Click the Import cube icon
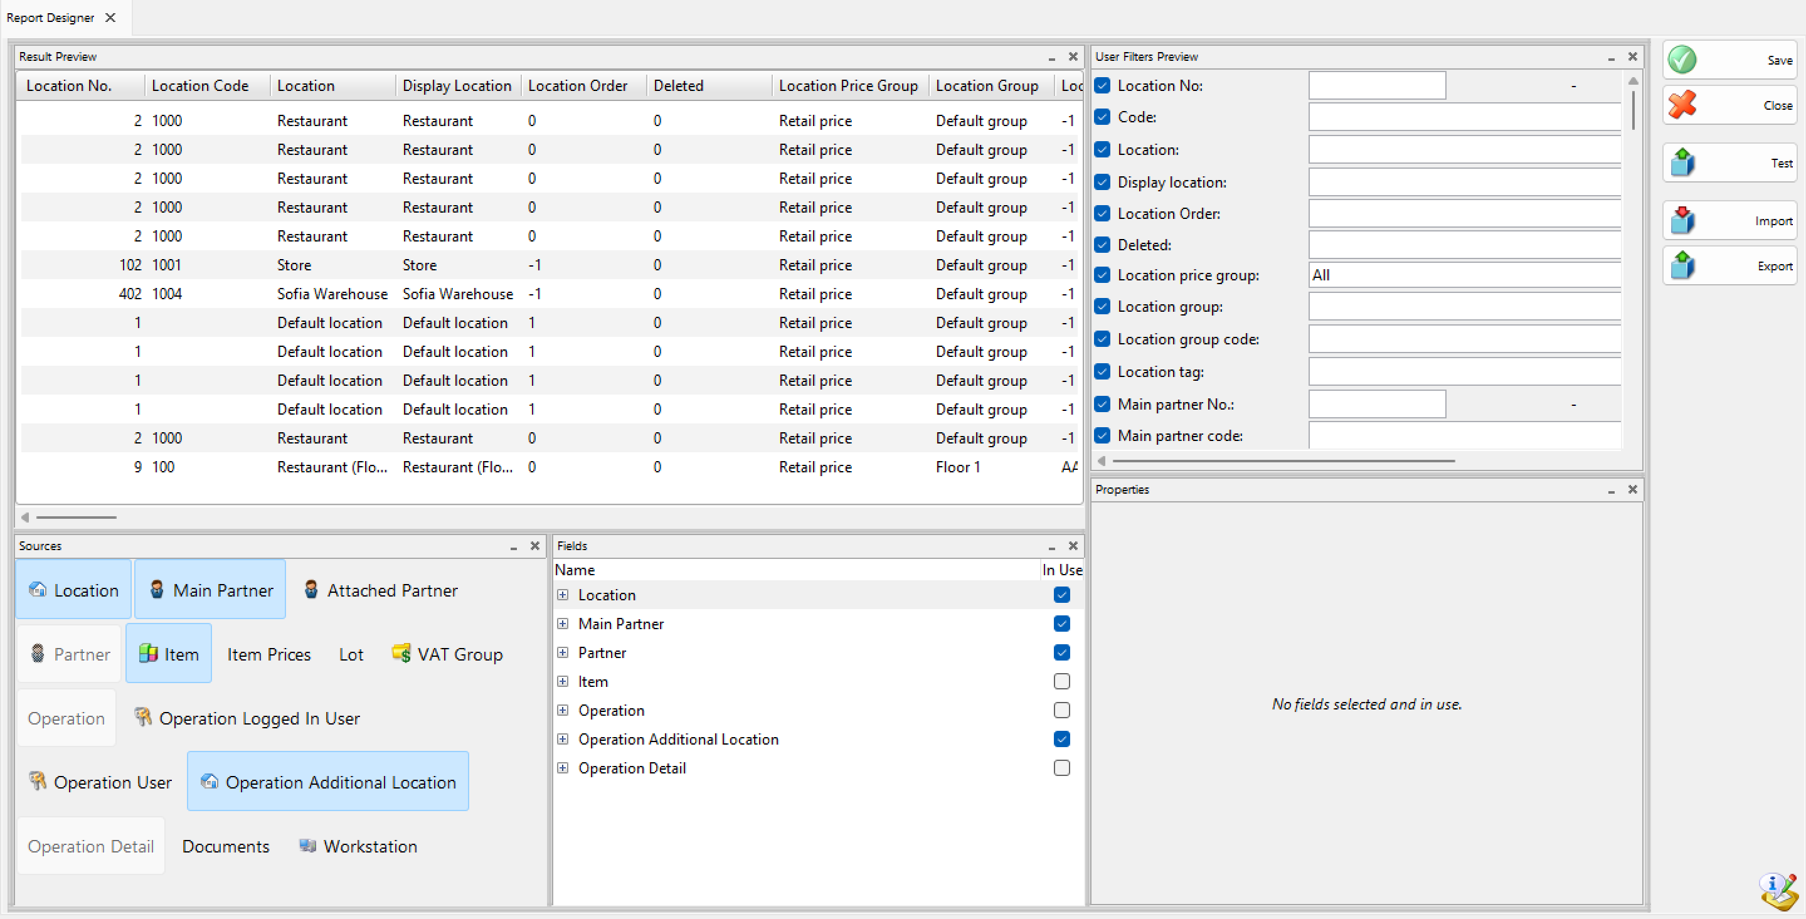This screenshot has width=1806, height=919. tap(1682, 220)
